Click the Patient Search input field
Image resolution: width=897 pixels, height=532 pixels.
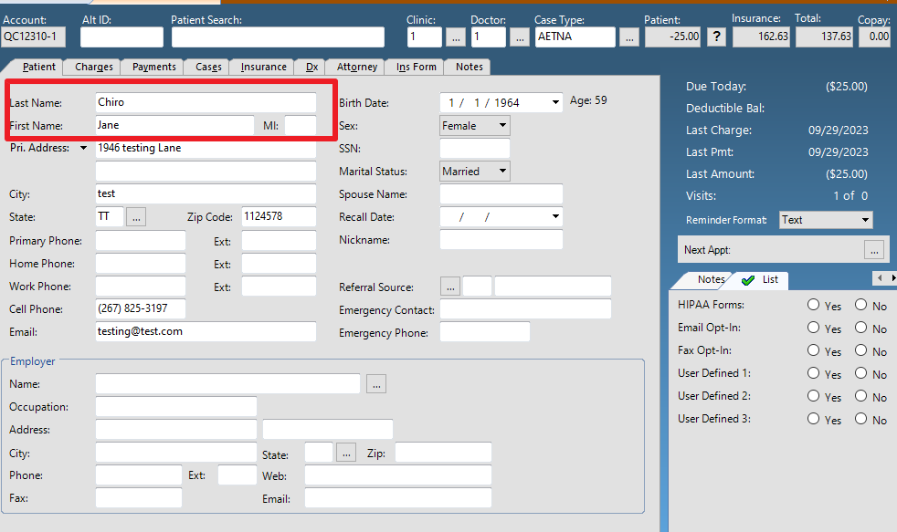click(278, 37)
